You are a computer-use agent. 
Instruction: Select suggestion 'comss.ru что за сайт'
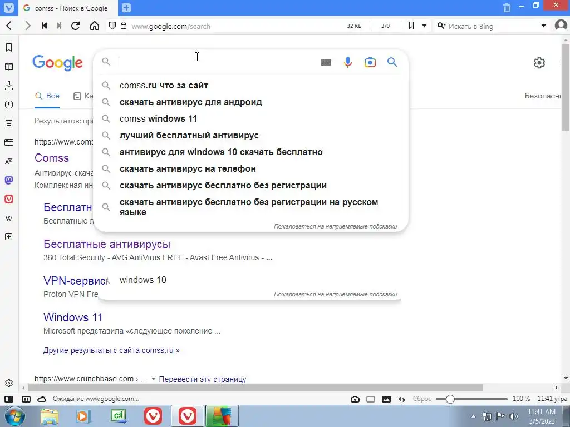(251, 85)
